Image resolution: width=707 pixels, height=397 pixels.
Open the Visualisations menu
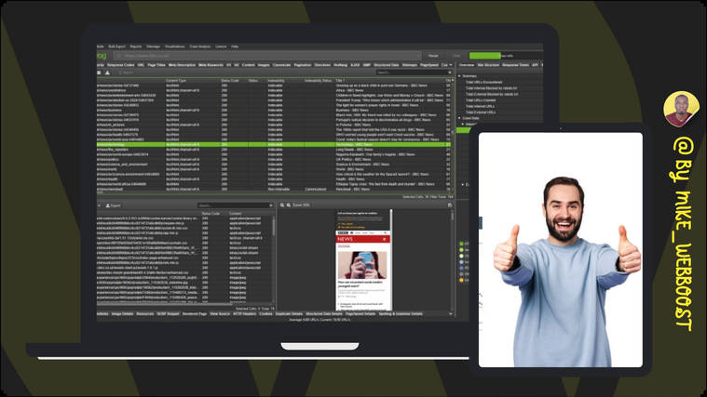[174, 46]
